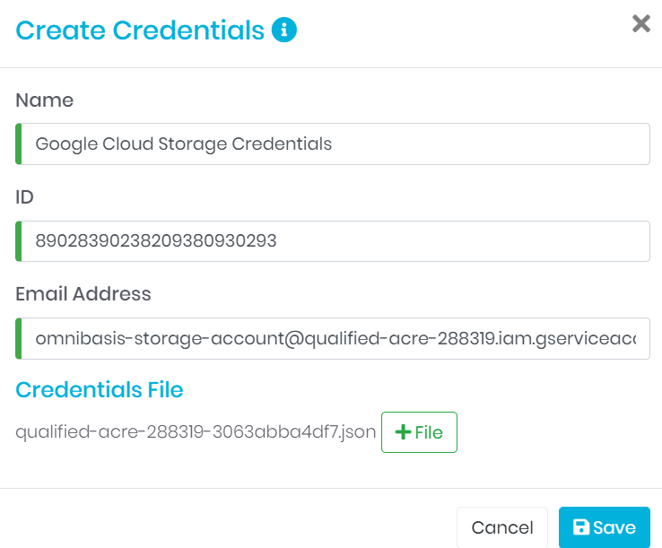Click the info icon beside Create Credentials
The width and height of the screenshot is (662, 548).
pyautogui.click(x=284, y=30)
